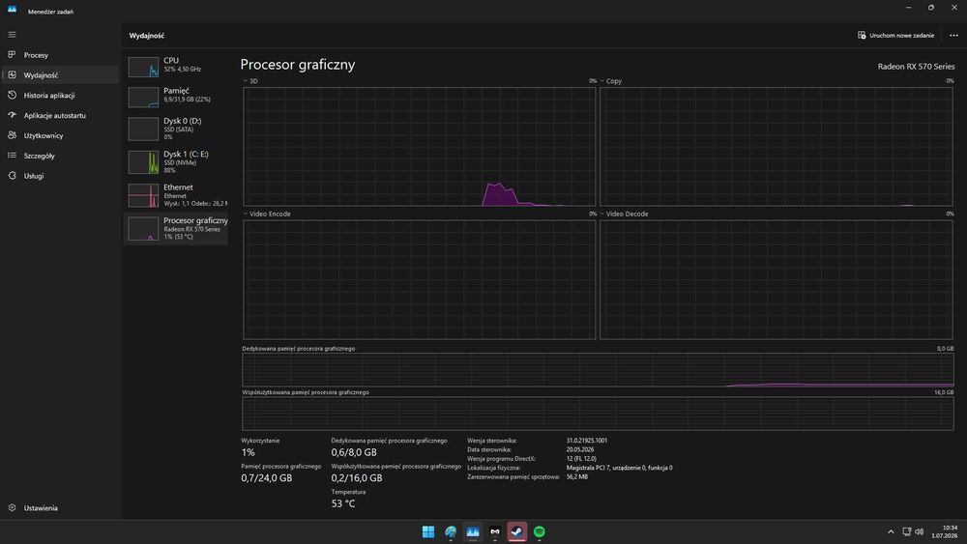The image size is (967, 544).
Task: Open Steam from the taskbar
Action: [516, 531]
